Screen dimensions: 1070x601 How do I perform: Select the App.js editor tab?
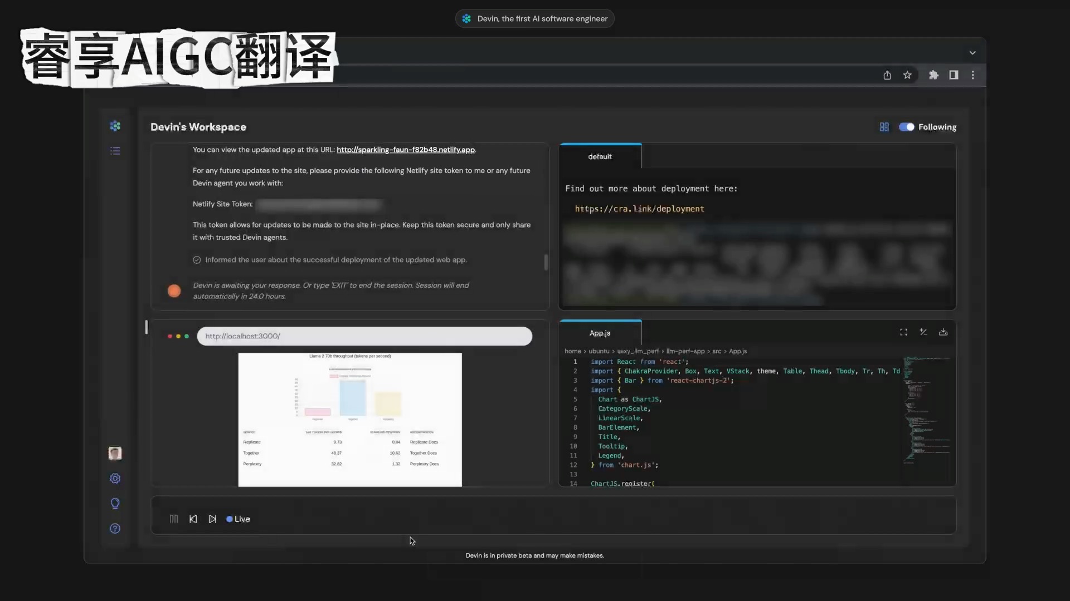(600, 333)
